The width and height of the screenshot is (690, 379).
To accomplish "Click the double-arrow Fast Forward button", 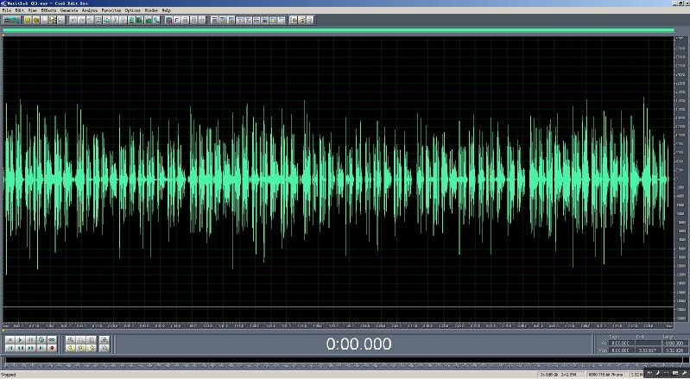I will coord(31,348).
